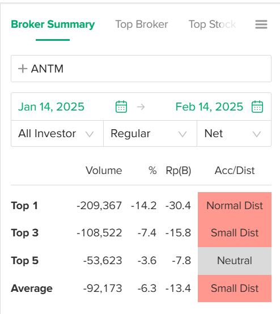
Task: Open the end date calendar icon
Action: click(257, 107)
